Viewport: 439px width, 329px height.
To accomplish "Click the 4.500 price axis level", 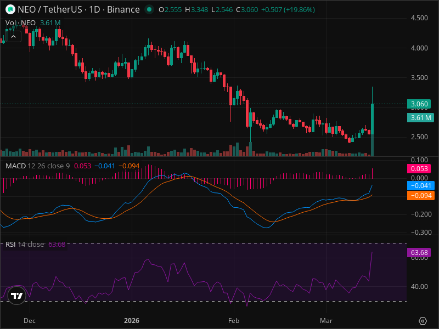I will [419, 18].
